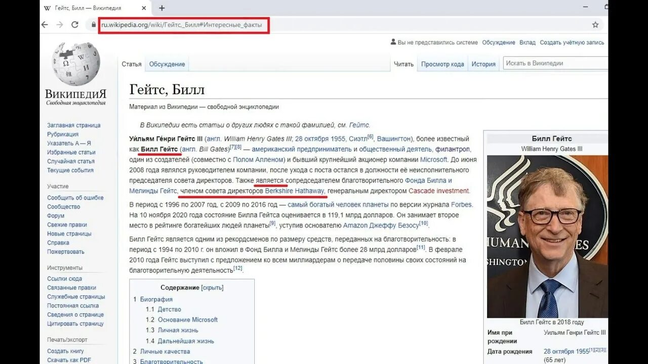The height and width of the screenshot is (364, 648).
Task: Click Текущие события in sidebar
Action: coord(70,170)
